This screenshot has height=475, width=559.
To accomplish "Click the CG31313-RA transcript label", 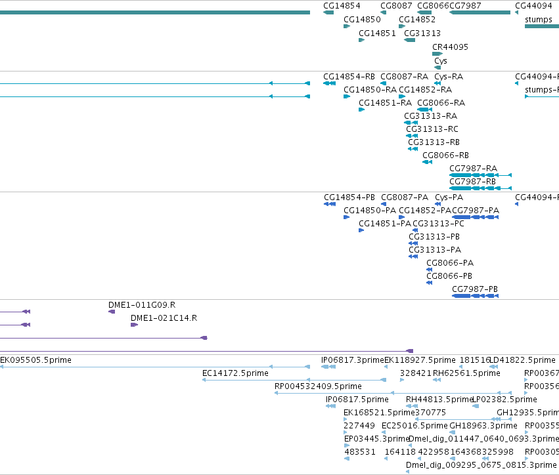I will [x=430, y=116].
